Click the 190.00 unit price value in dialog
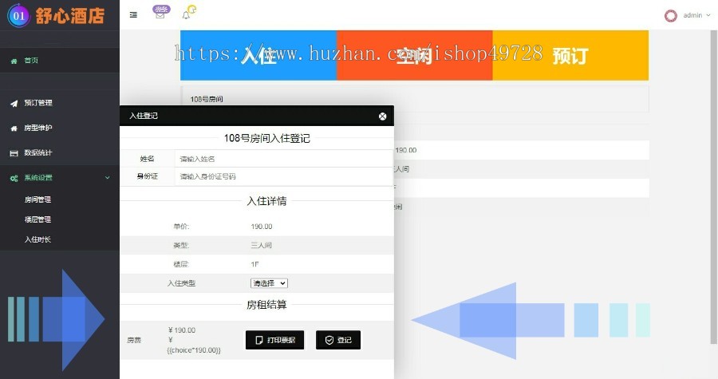 click(x=262, y=227)
